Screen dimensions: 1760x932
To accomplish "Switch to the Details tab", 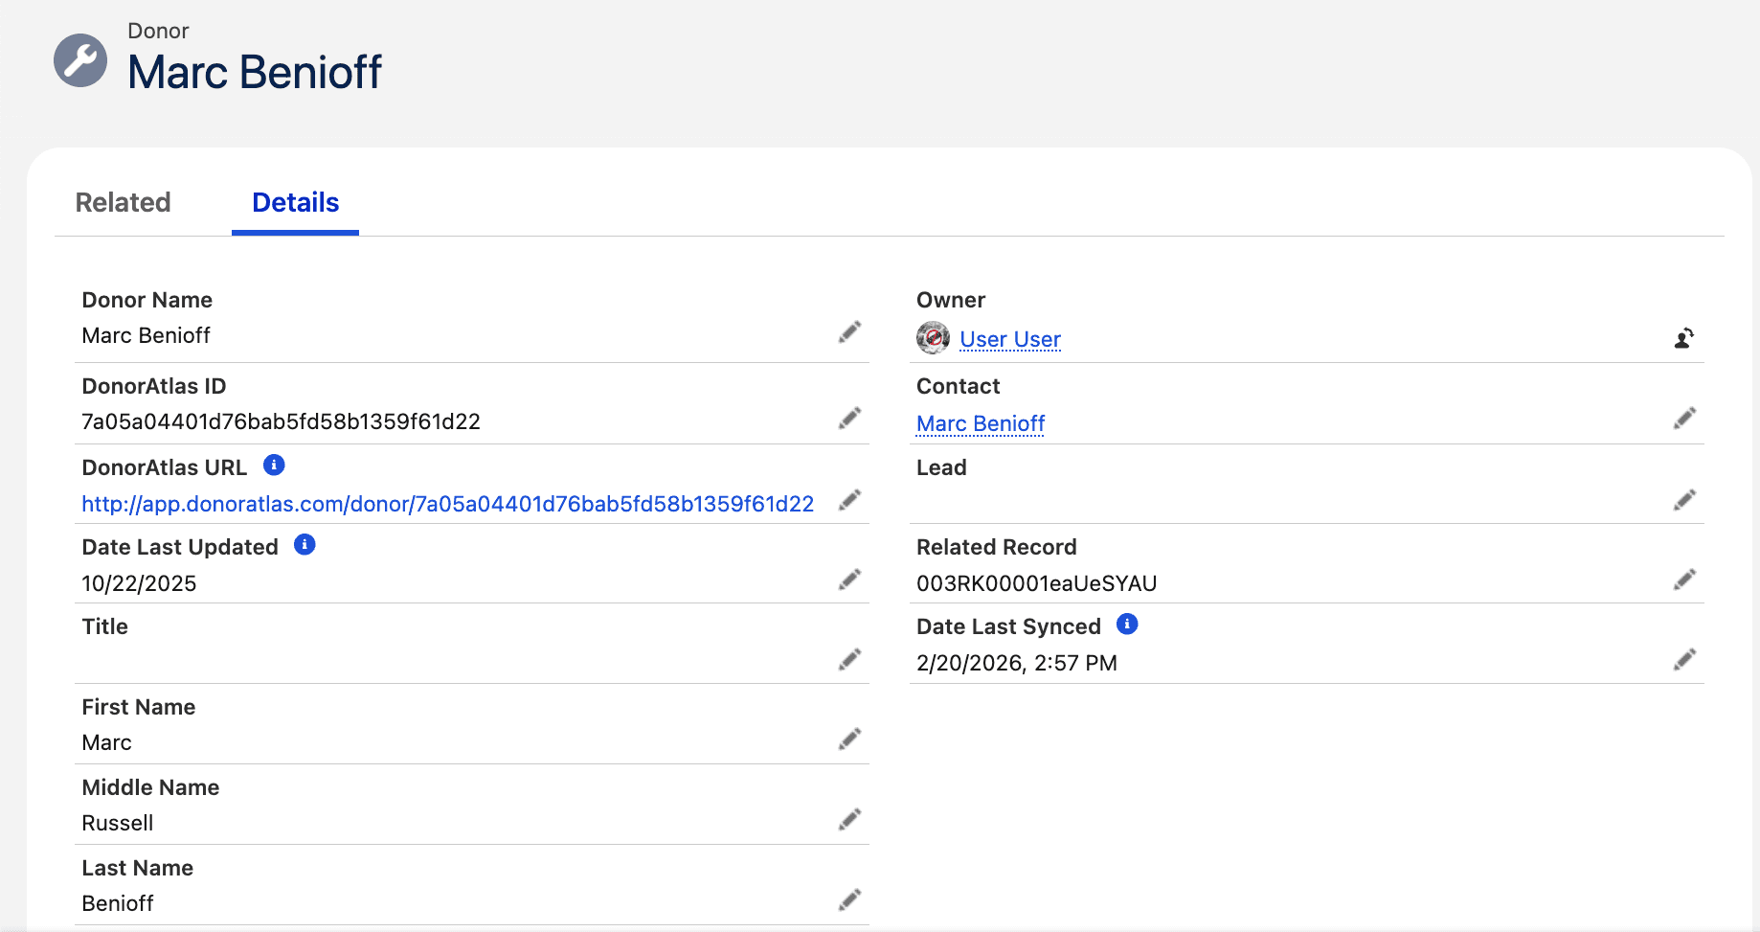I will coord(294,202).
